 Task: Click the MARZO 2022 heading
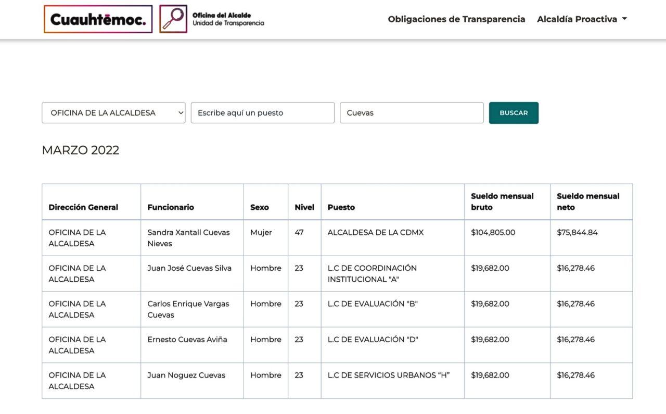pos(80,150)
